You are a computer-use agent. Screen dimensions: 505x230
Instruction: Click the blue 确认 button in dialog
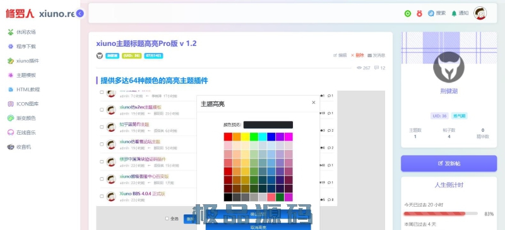[258, 214]
